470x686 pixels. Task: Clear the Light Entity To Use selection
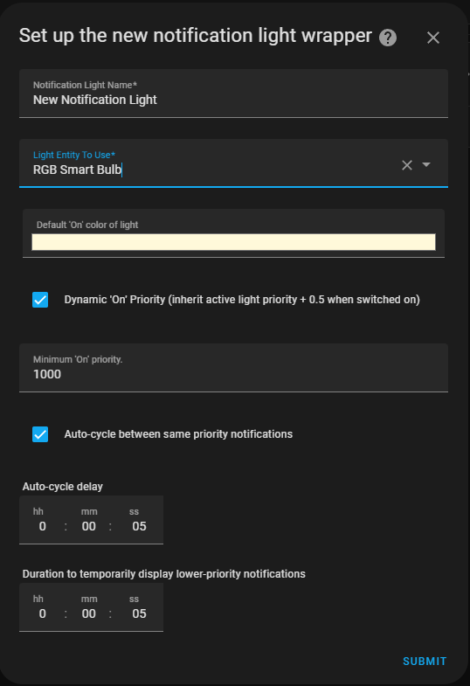[x=407, y=165]
